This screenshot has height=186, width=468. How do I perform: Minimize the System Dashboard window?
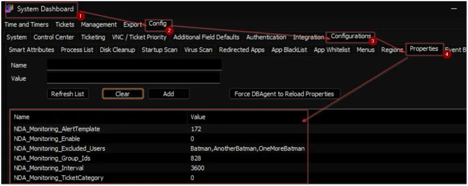pyautogui.click(x=454, y=9)
